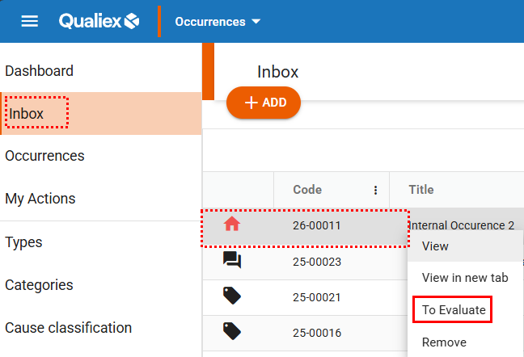524x357 pixels.
Task: Open Categories in the sidebar
Action: pos(39,285)
